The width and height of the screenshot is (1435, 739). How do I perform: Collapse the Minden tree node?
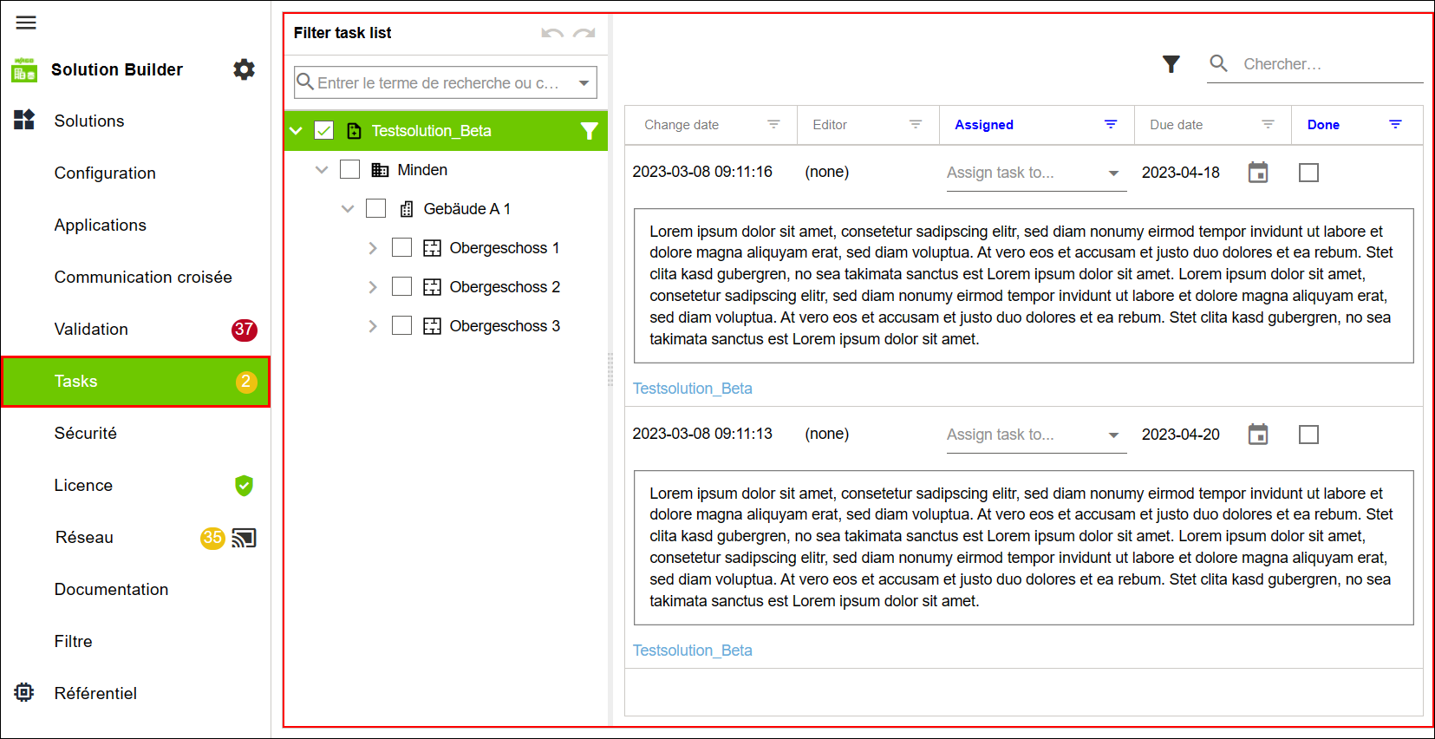(322, 170)
